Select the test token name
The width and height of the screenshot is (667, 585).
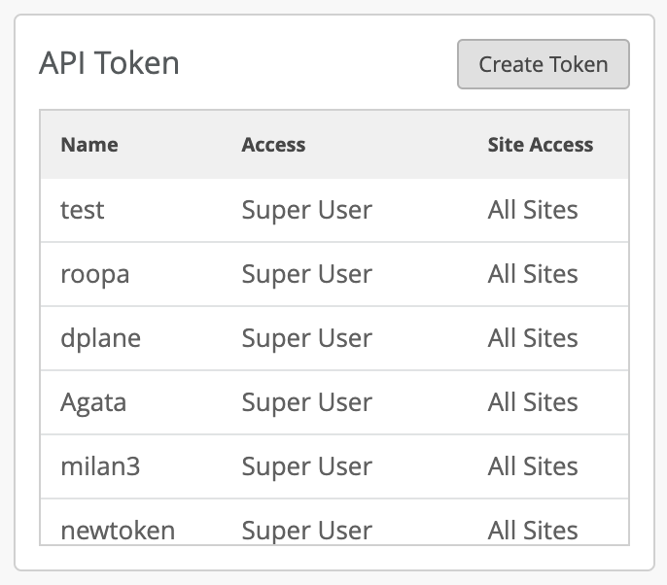[83, 210]
